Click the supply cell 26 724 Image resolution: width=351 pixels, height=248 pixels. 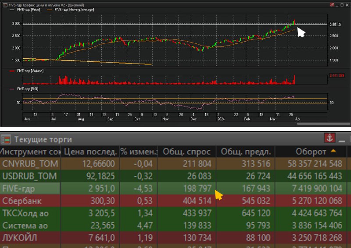[246, 176]
